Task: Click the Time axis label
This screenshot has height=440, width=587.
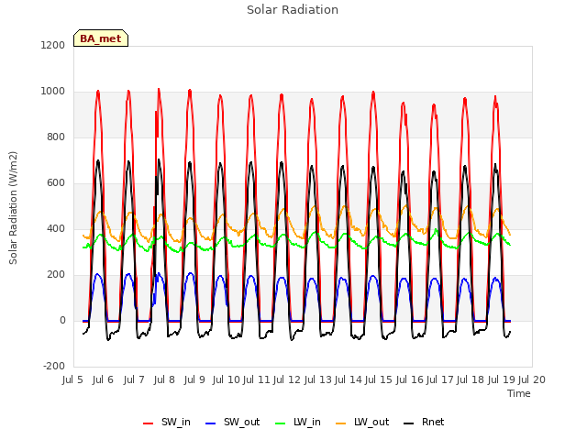Action: [x=519, y=393]
